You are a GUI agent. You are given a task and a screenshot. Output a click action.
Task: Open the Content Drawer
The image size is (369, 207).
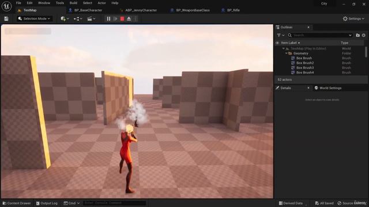pos(17,203)
